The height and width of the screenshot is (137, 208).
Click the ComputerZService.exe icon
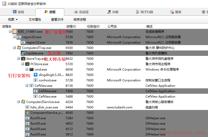(x=23, y=102)
